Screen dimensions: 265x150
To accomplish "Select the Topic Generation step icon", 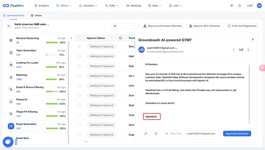I will click(x=11, y=52).
